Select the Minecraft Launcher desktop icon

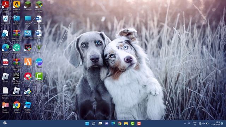(x=39, y=6)
